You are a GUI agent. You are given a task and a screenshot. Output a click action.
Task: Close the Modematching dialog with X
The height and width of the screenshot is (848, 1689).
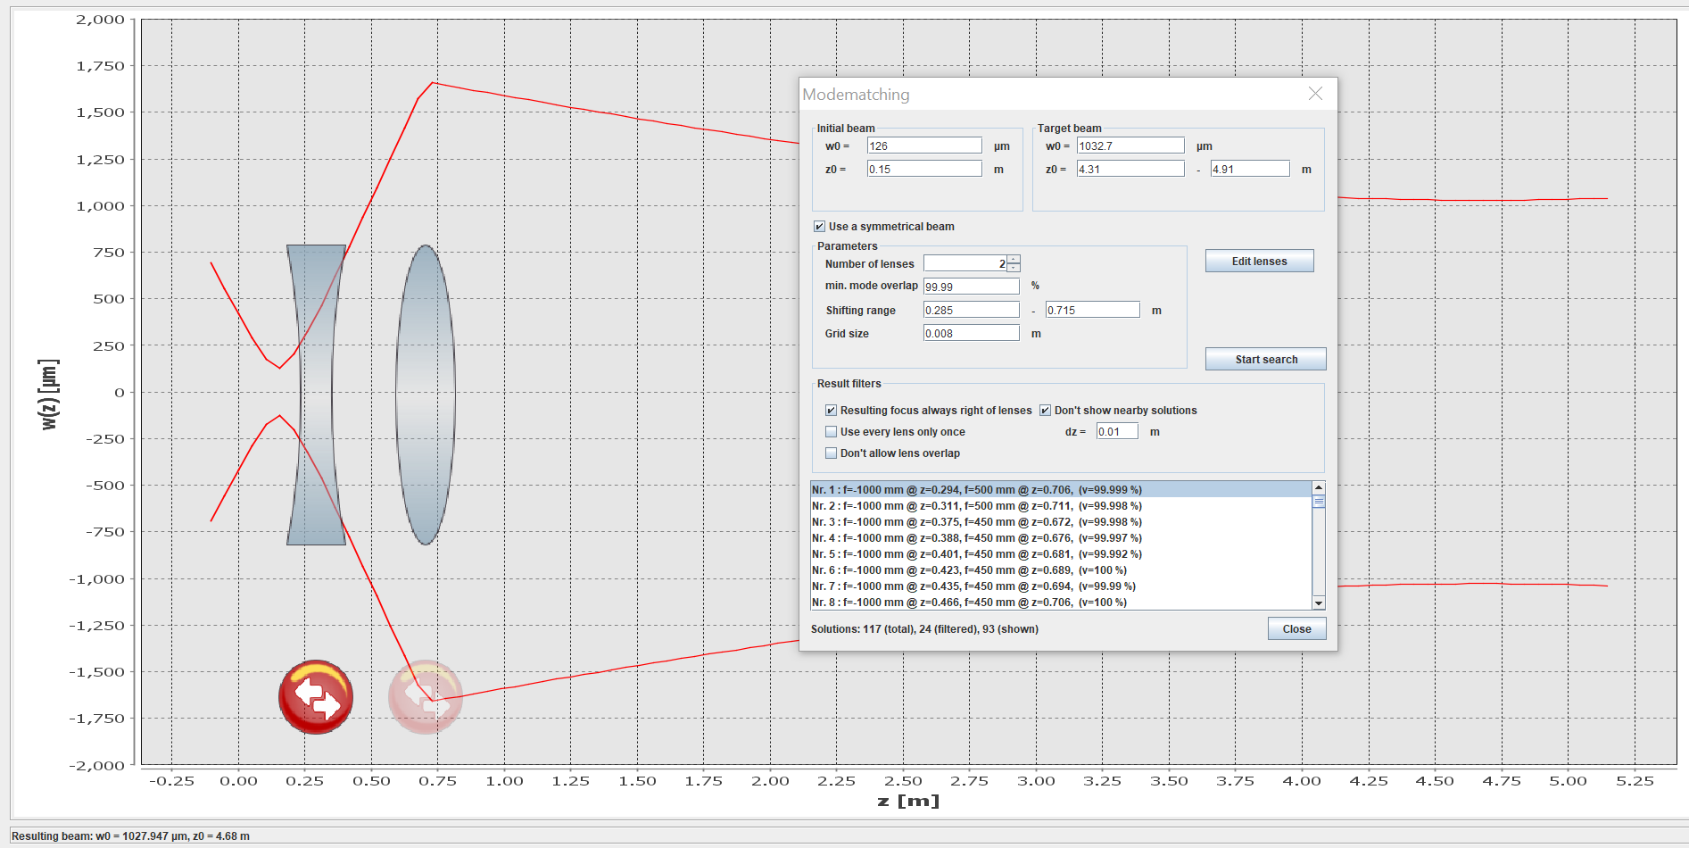click(x=1315, y=94)
